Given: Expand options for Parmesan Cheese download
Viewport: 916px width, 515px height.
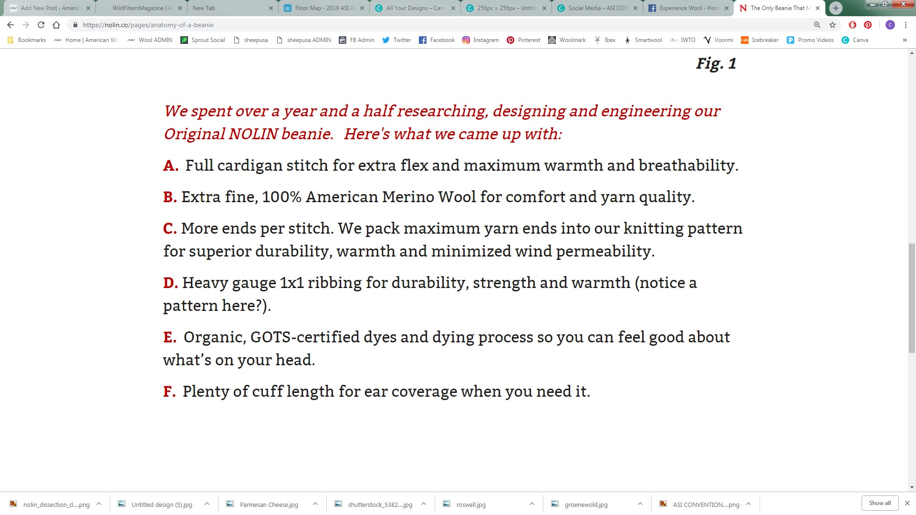Looking at the screenshot, I should [x=315, y=504].
